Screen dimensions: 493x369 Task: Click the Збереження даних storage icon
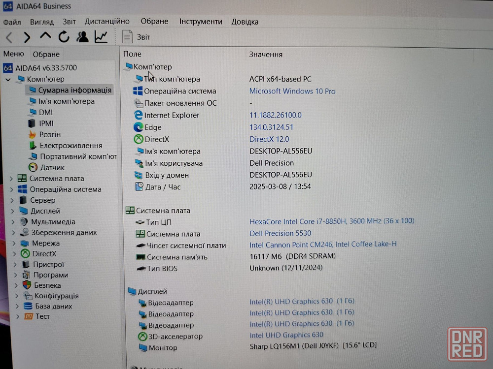point(25,233)
